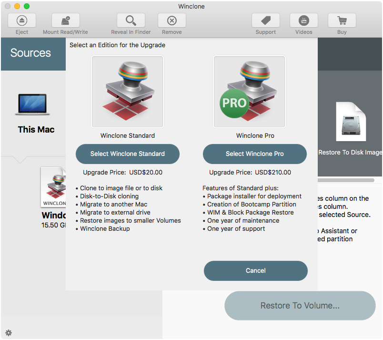Click the Buy shopping cart icon
This screenshot has width=383, height=340.
coord(342,21)
